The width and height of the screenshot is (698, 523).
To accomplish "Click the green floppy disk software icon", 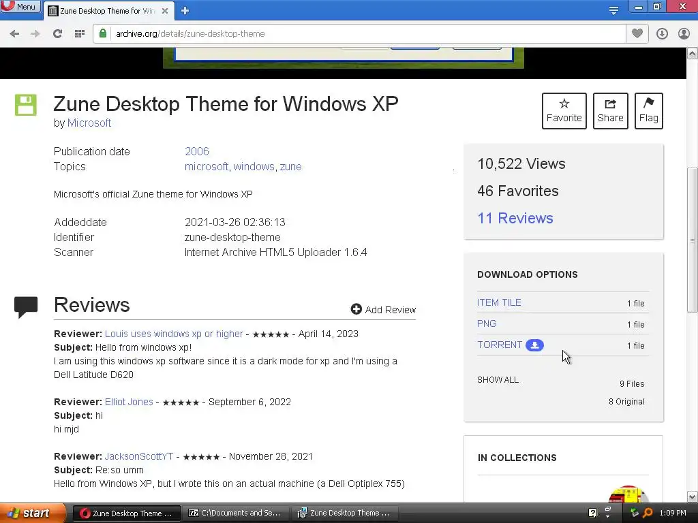I will (x=26, y=105).
